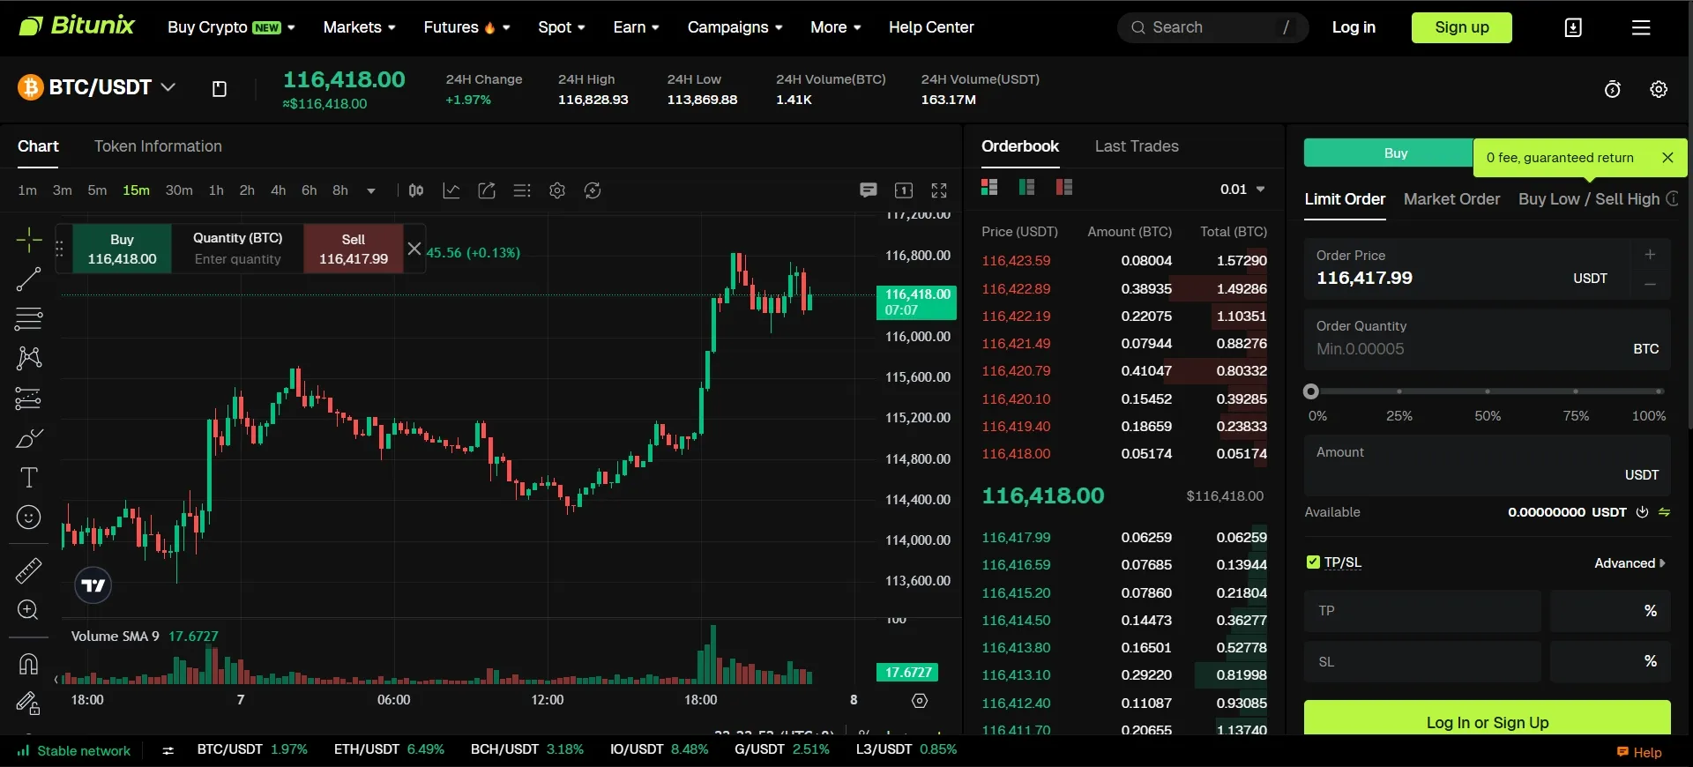Viewport: 1693px width, 767px height.
Task: Select the patterns drawing tool
Action: coord(28,358)
